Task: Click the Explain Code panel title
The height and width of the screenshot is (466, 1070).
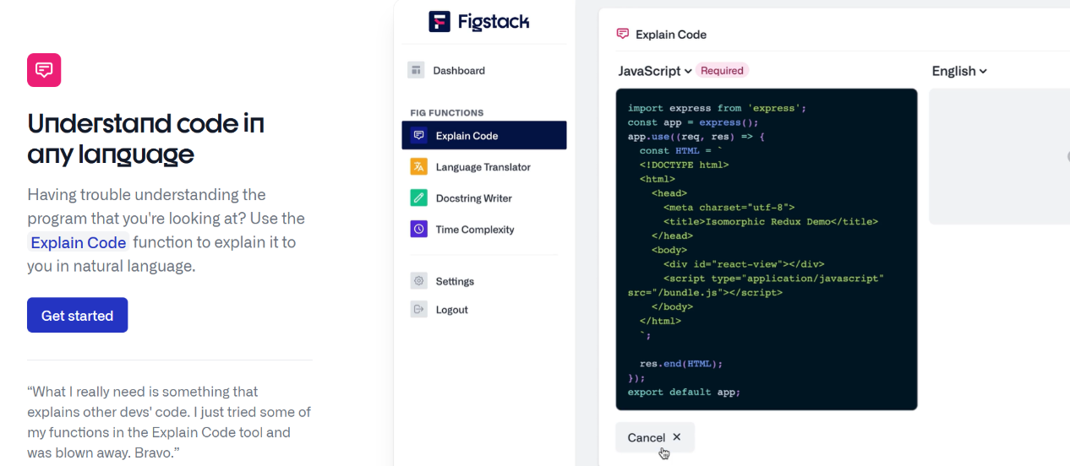Action: tap(671, 35)
